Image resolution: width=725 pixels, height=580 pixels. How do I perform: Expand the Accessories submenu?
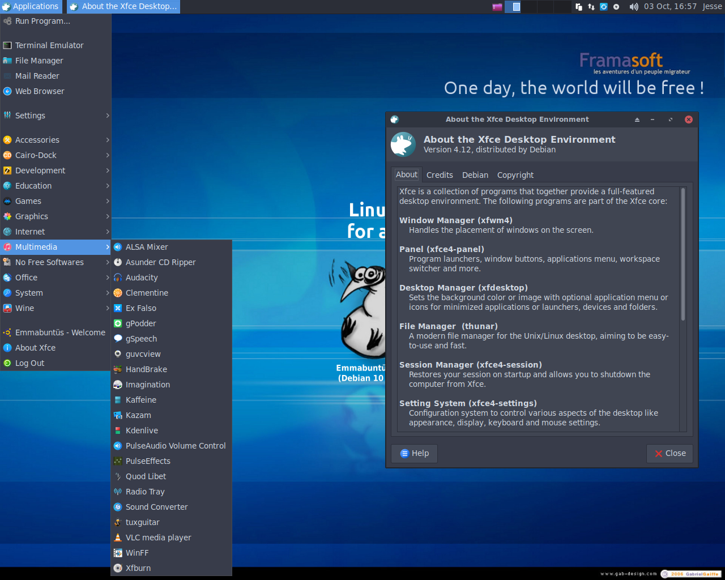[56, 140]
